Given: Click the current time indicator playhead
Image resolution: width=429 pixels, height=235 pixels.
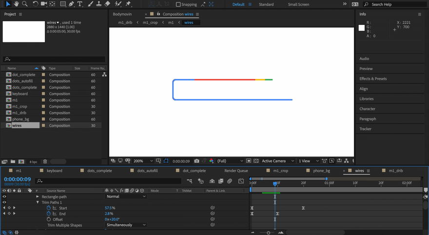Looking at the screenshot, I should click(x=275, y=184).
